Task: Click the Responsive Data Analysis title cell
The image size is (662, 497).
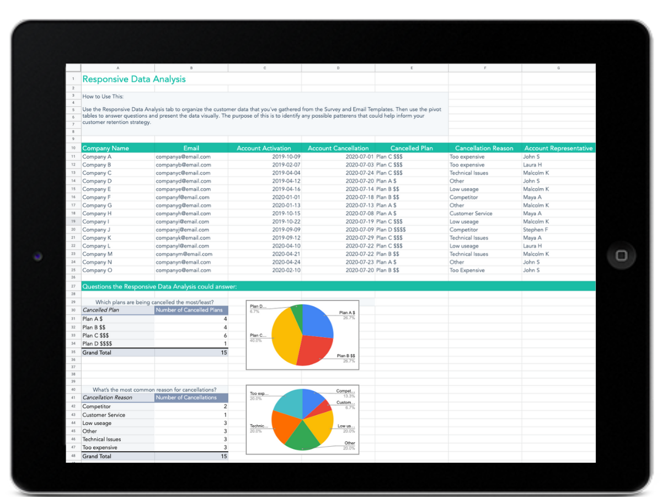Action: [x=134, y=79]
